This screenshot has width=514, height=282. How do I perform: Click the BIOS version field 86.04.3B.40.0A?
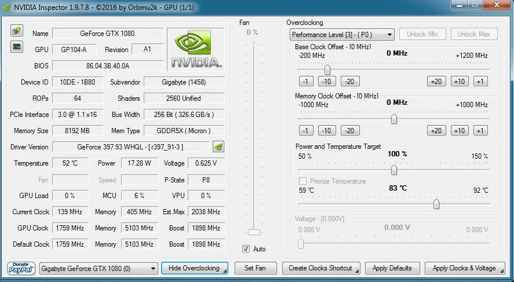pos(108,66)
